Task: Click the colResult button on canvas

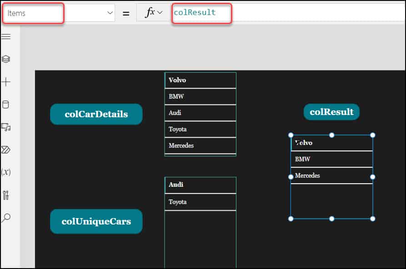Action: coord(331,112)
